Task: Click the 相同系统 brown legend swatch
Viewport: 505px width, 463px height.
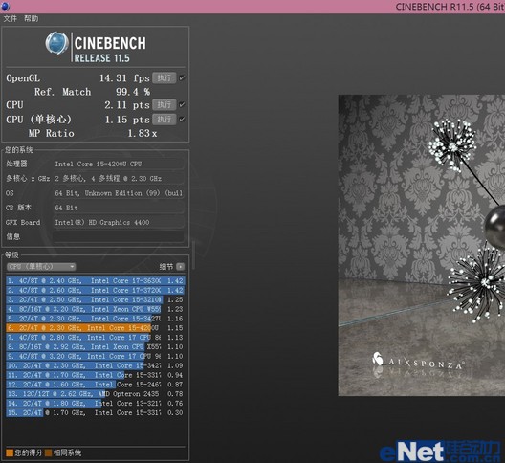Action: coord(49,453)
